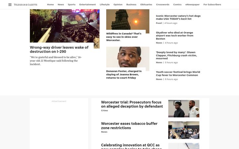Read the wrong-way driver I-290 headline

[59, 49]
